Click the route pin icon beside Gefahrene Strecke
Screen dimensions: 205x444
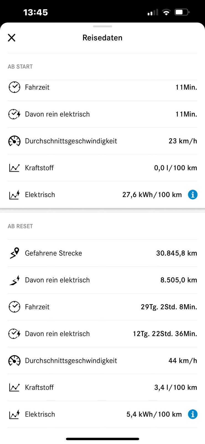[14, 253]
